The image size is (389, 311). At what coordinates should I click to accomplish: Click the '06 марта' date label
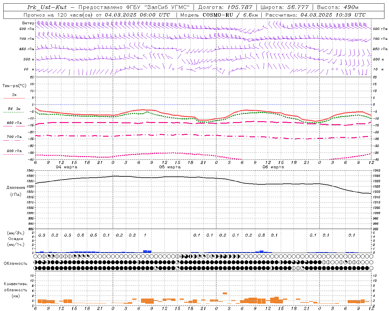click(x=273, y=167)
